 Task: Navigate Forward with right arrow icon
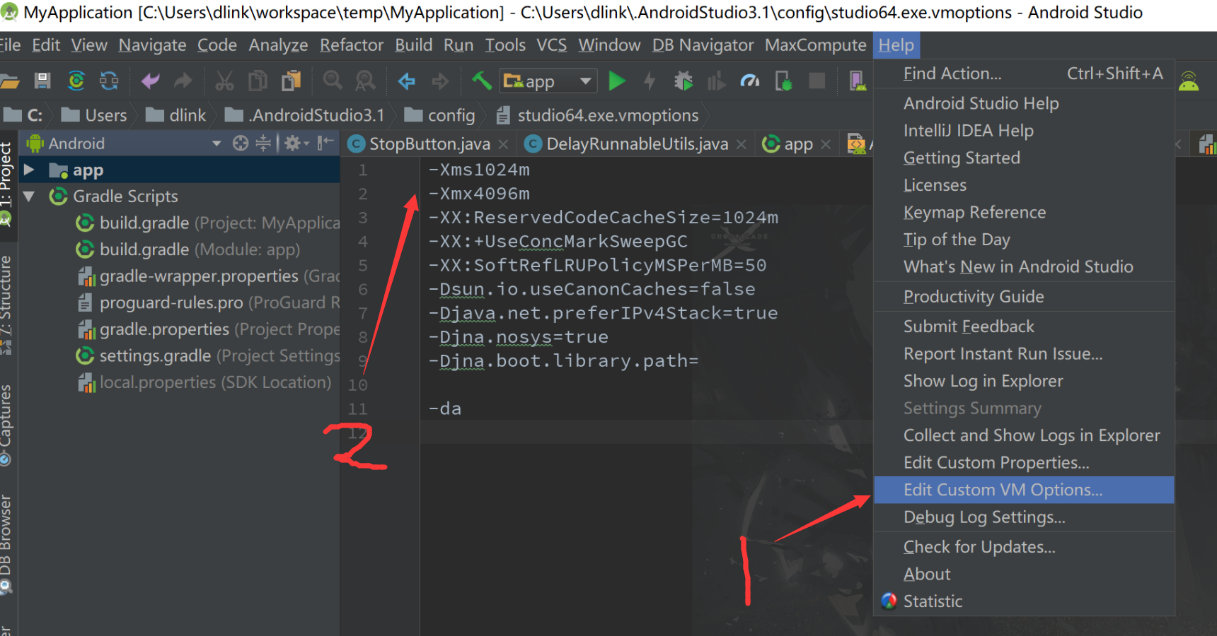click(440, 81)
